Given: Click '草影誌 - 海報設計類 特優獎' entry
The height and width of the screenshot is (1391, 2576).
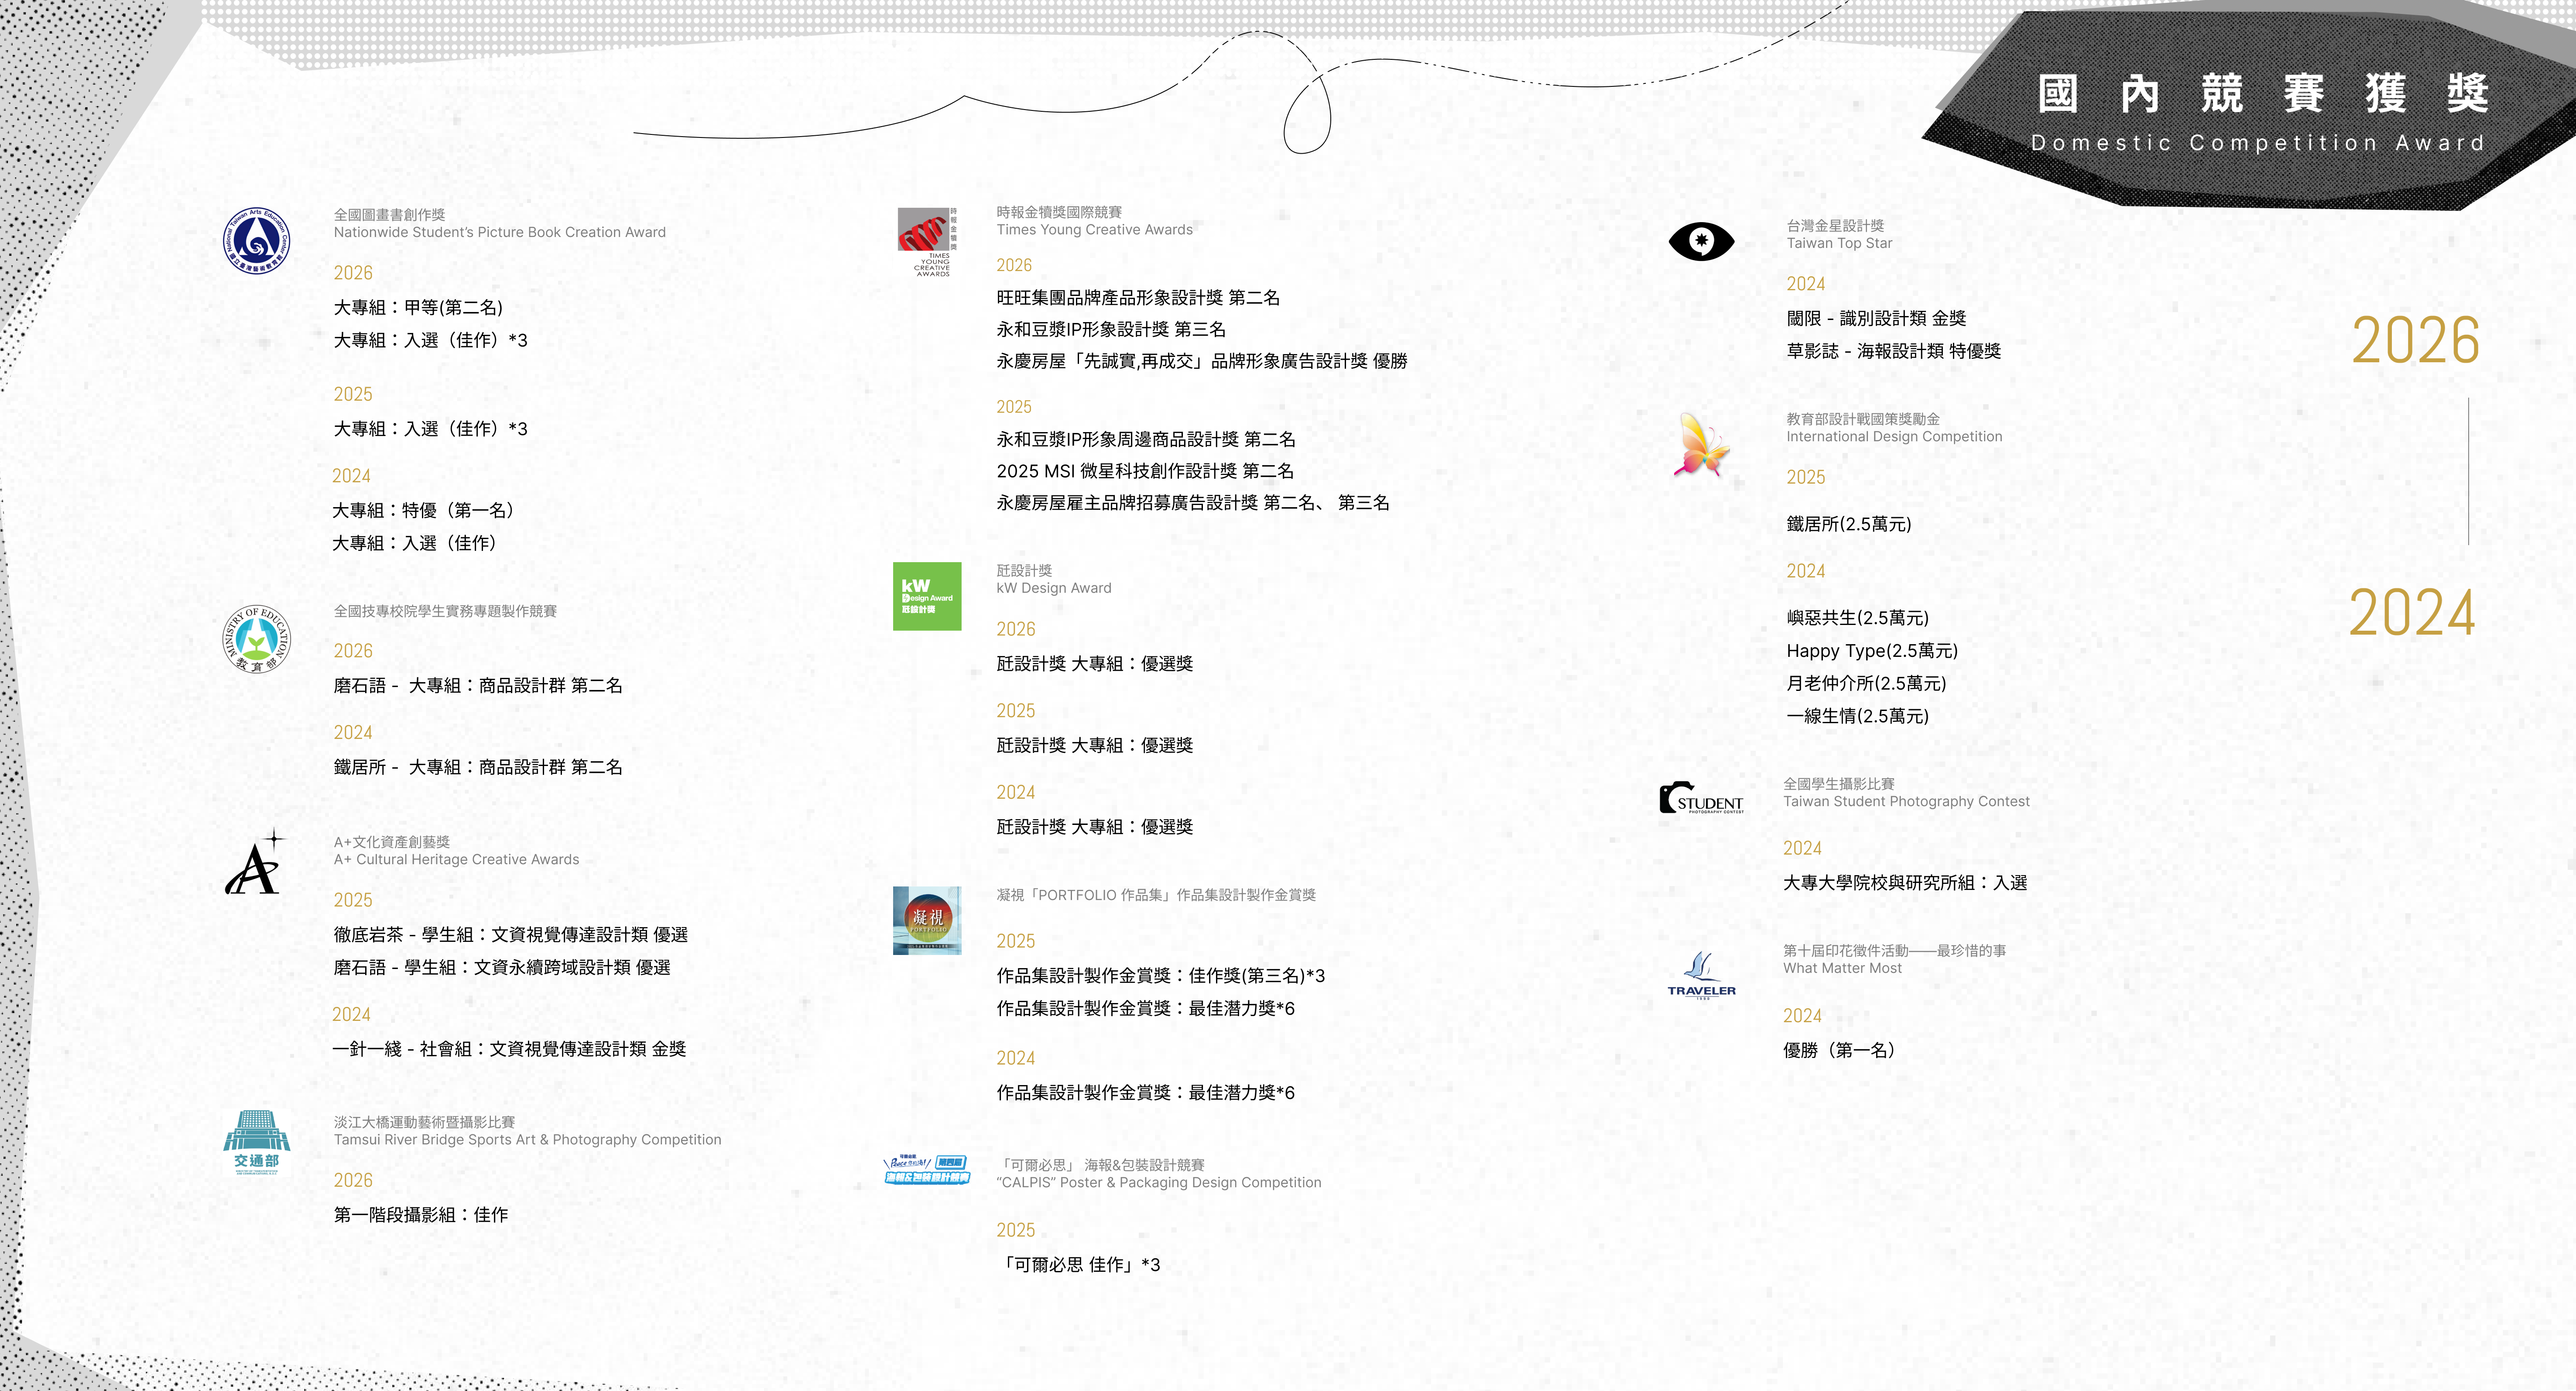Looking at the screenshot, I should (x=1894, y=351).
